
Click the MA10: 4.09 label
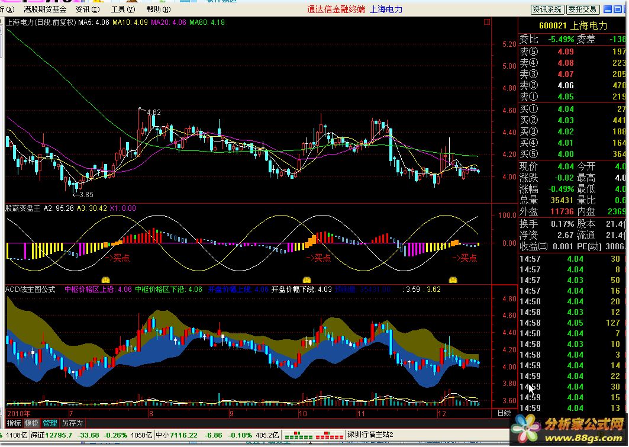pyautogui.click(x=130, y=22)
